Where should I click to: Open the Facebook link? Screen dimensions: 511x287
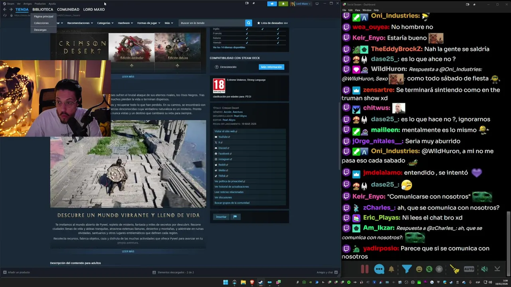pos(250,153)
